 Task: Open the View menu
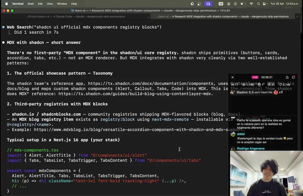(x=50, y=4)
